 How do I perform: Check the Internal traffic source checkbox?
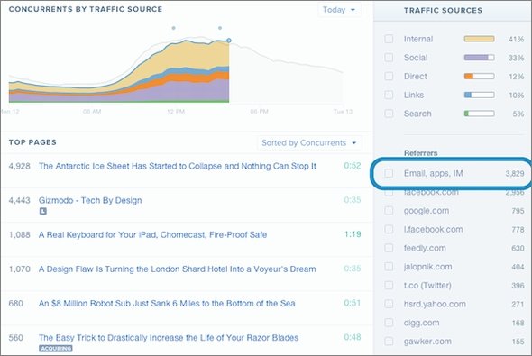tap(389, 39)
